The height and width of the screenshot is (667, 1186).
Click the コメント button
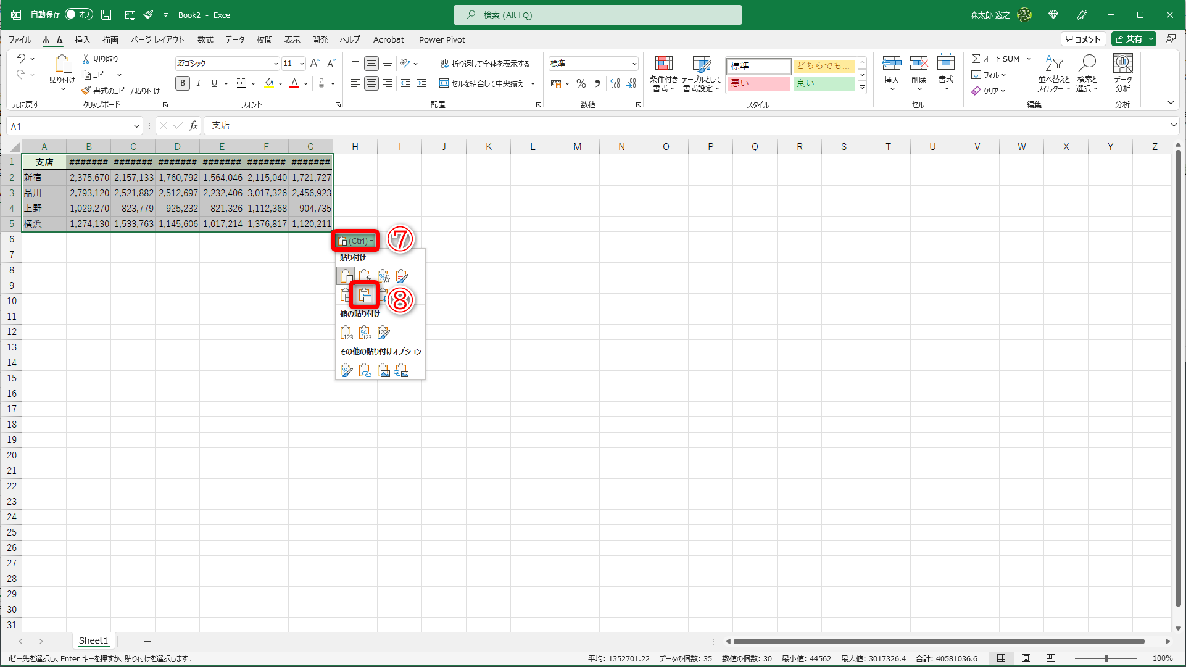1083,39
